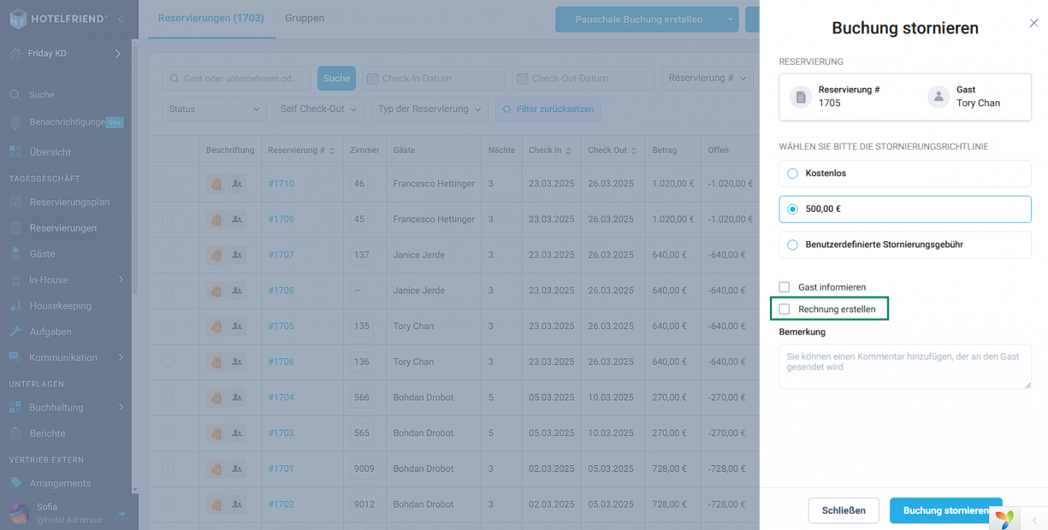Viewport: 1048px width, 530px height.
Task: Click the guest or company search field
Action: [x=237, y=79]
